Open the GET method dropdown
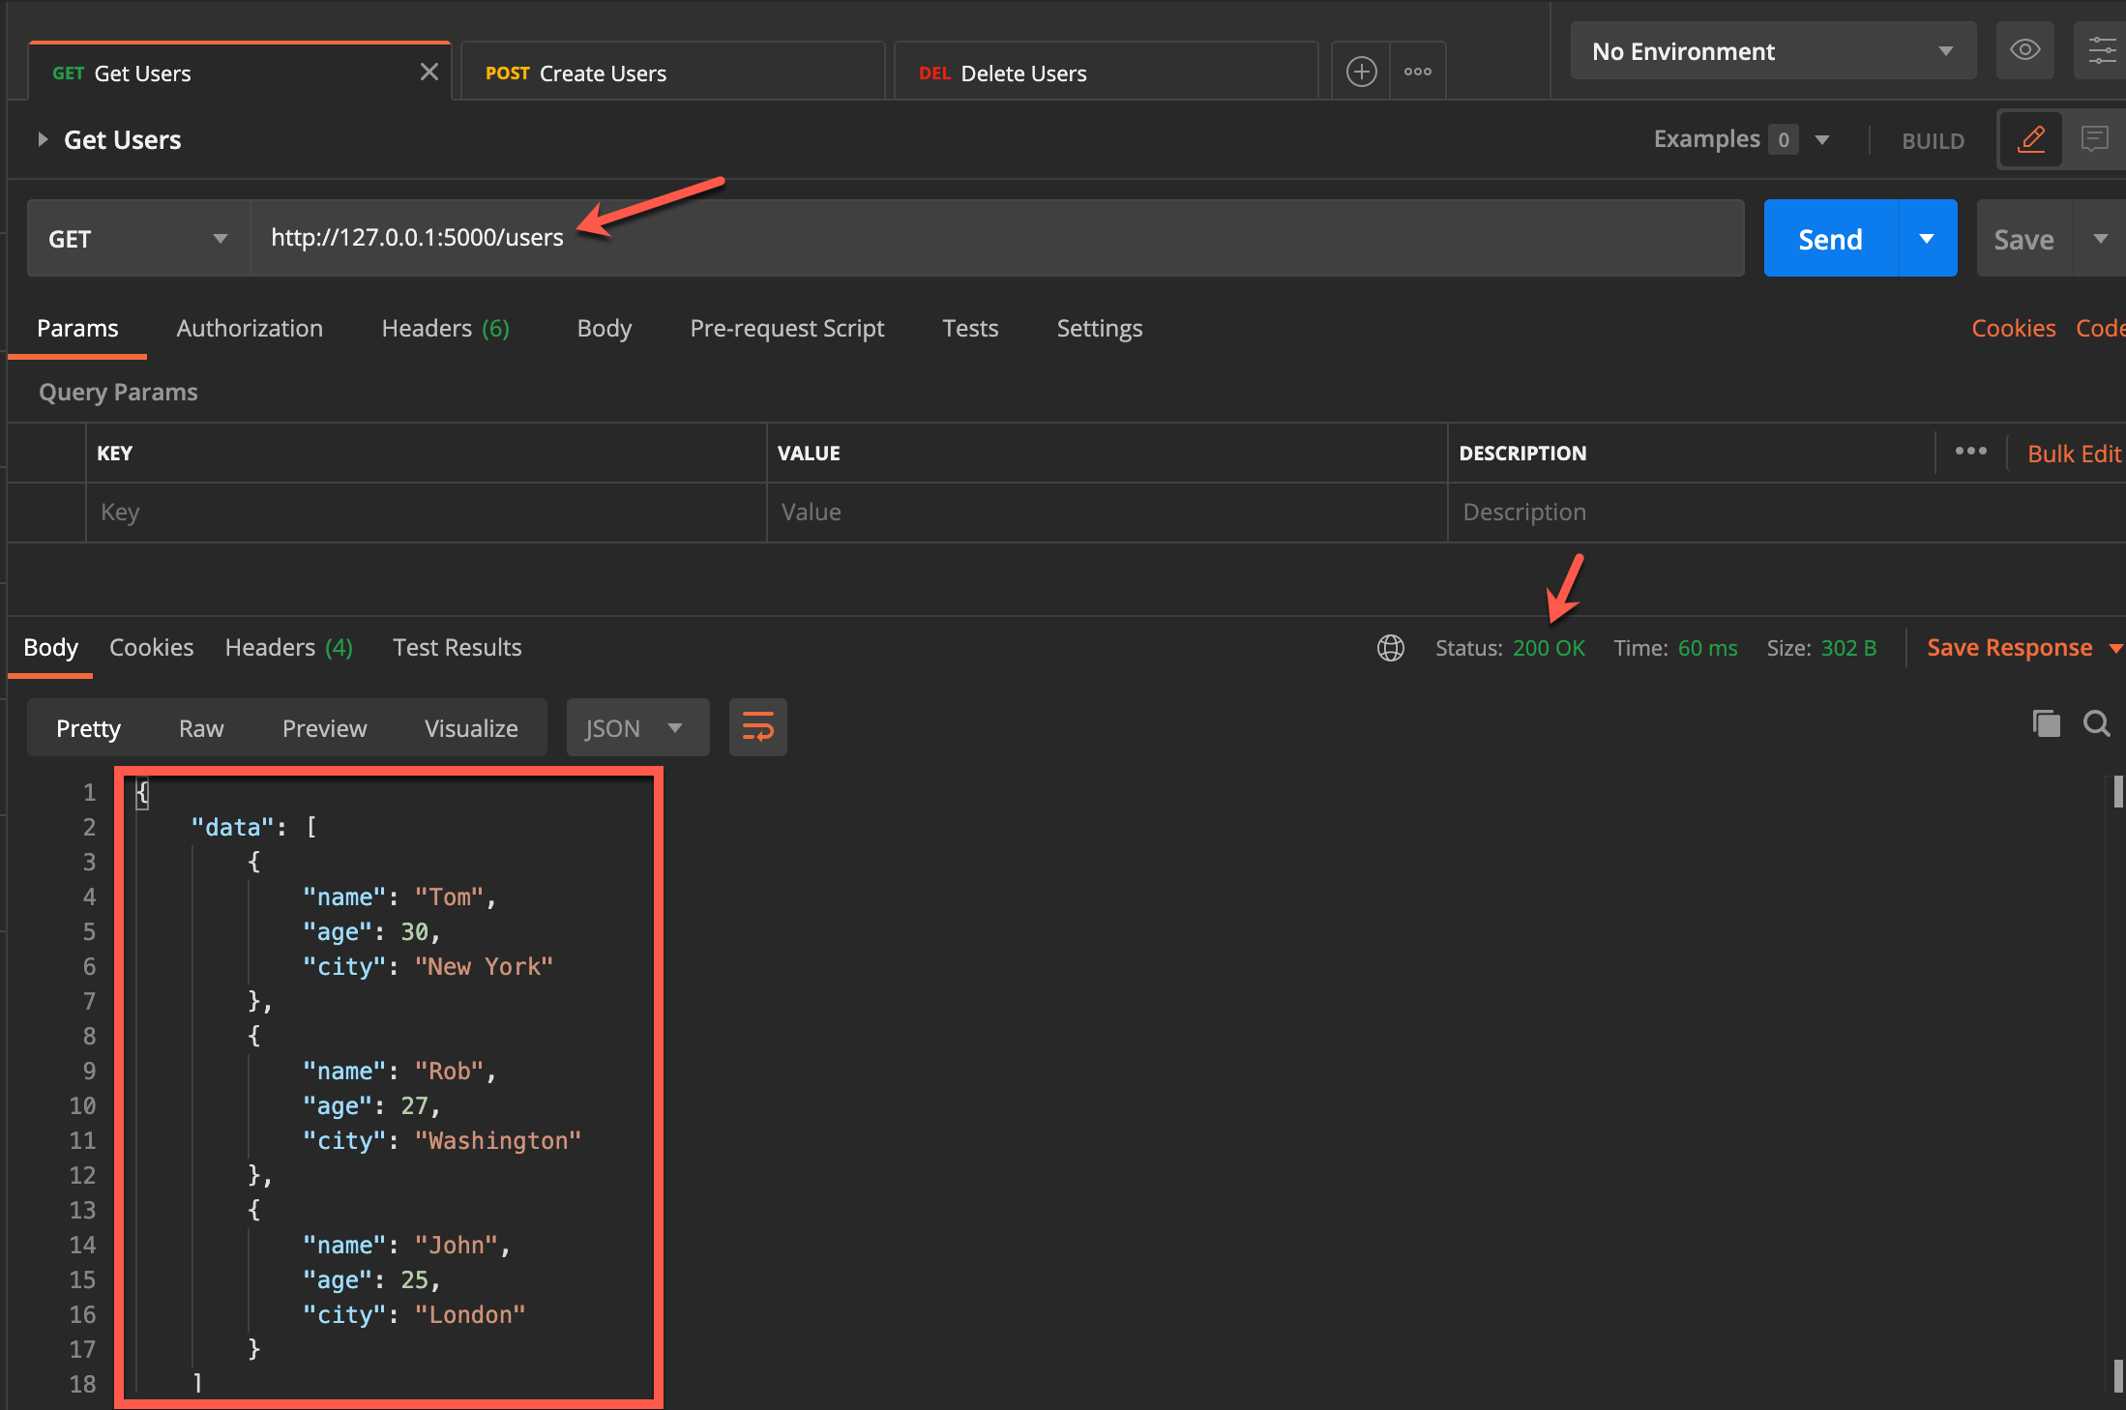The image size is (2126, 1410). (x=135, y=238)
